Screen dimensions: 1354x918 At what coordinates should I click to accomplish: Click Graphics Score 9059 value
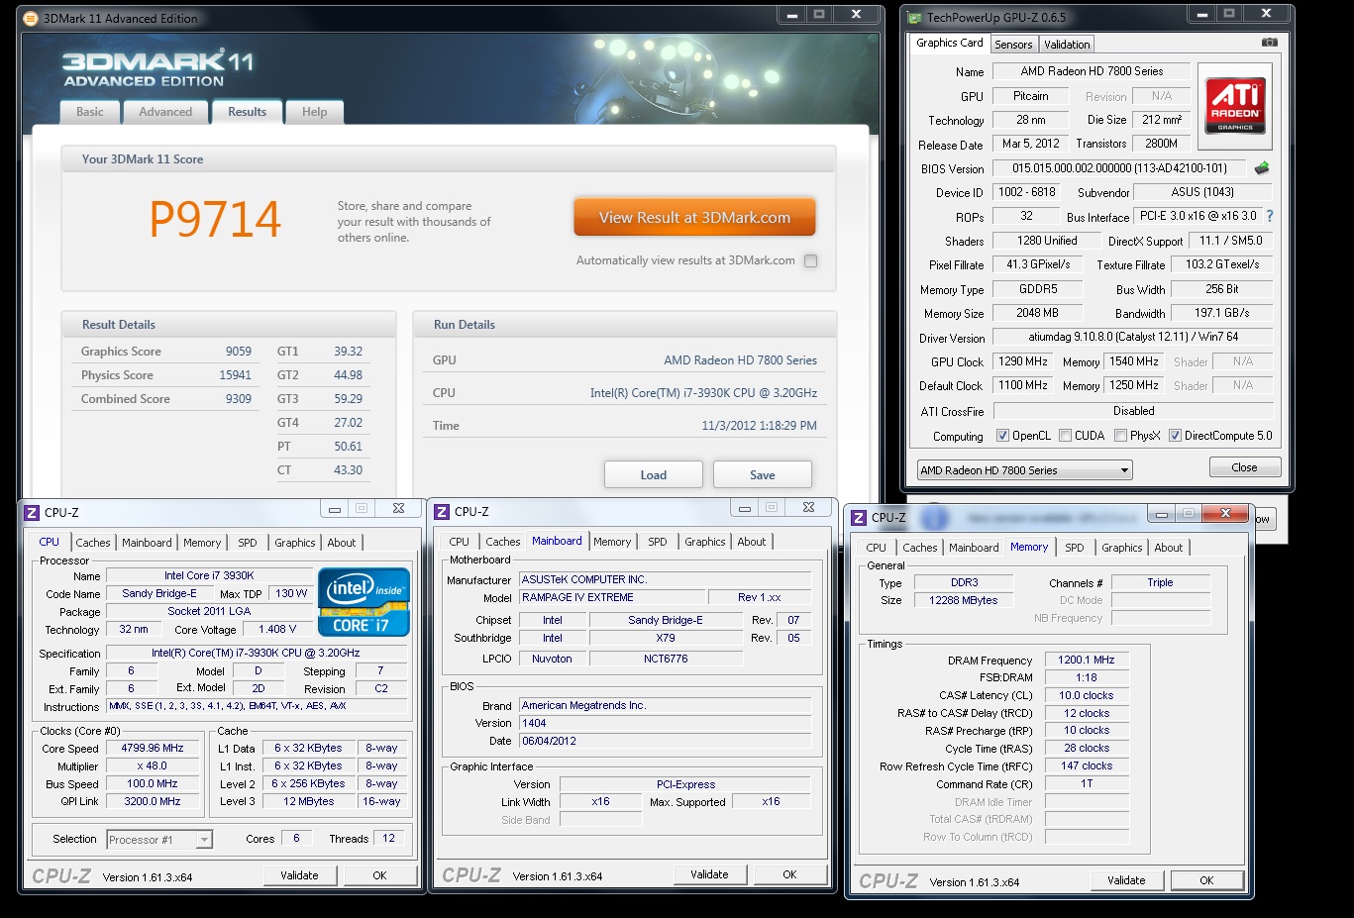coord(239,352)
